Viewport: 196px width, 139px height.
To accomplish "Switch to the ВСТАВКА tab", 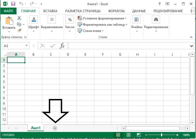I will 50,11.
